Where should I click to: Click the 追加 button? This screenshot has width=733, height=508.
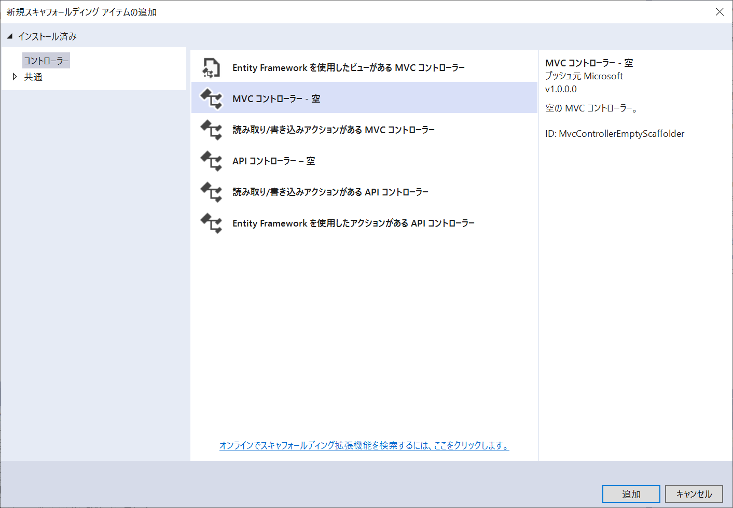click(631, 494)
